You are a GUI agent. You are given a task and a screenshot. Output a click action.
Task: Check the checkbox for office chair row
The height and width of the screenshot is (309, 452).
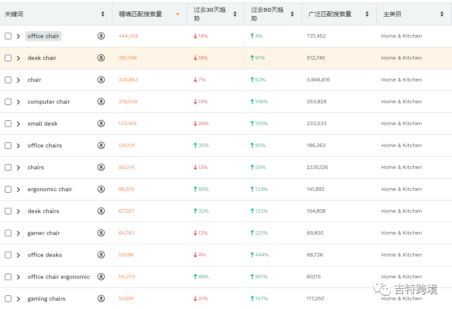(x=8, y=36)
